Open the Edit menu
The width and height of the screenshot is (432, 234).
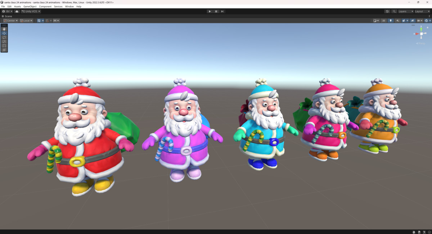[x=9, y=6]
